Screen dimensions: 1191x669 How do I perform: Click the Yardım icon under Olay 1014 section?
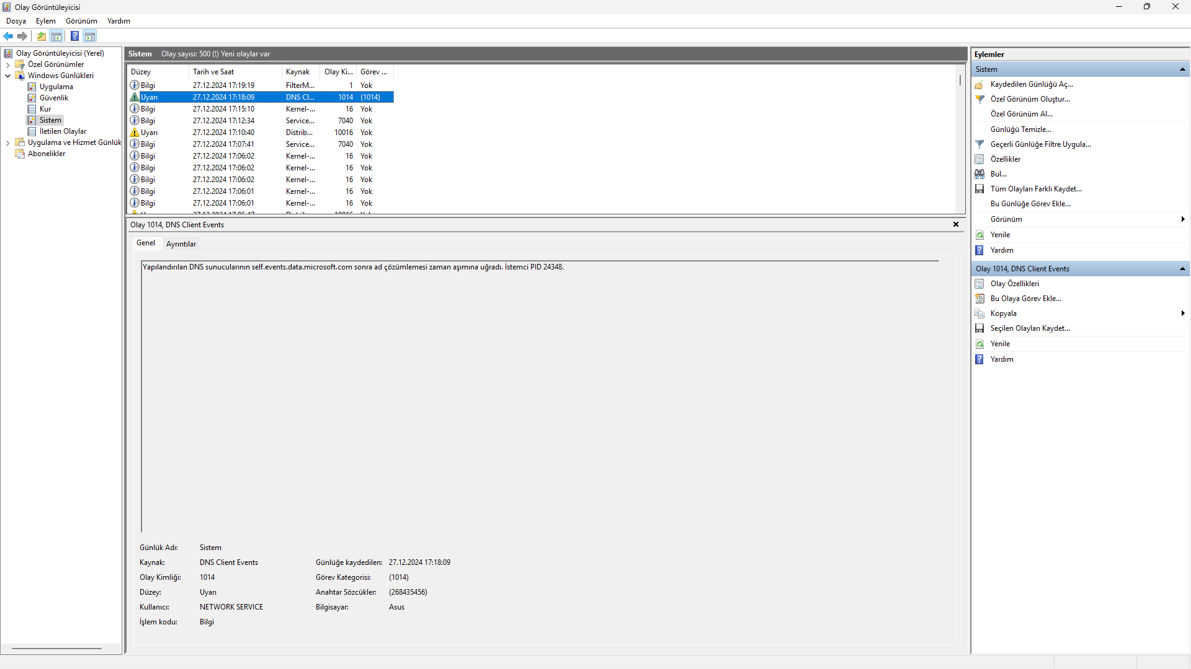click(x=979, y=359)
